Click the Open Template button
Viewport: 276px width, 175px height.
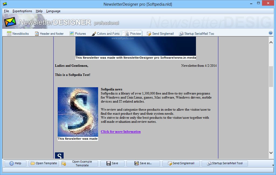[x=44, y=163]
